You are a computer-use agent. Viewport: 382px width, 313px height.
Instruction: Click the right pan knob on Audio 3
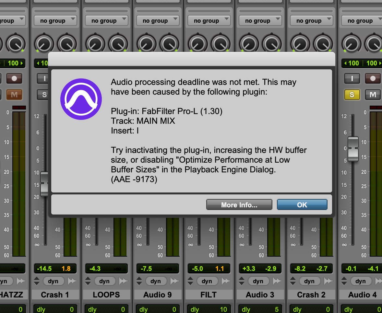pos(272,44)
